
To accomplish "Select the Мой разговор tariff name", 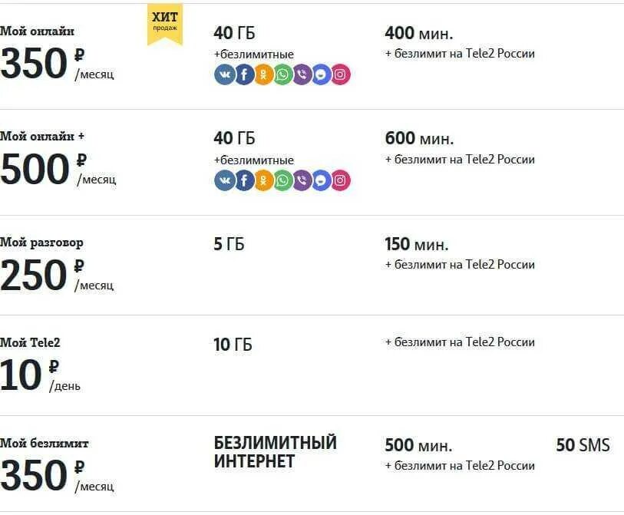I will click(x=41, y=243).
